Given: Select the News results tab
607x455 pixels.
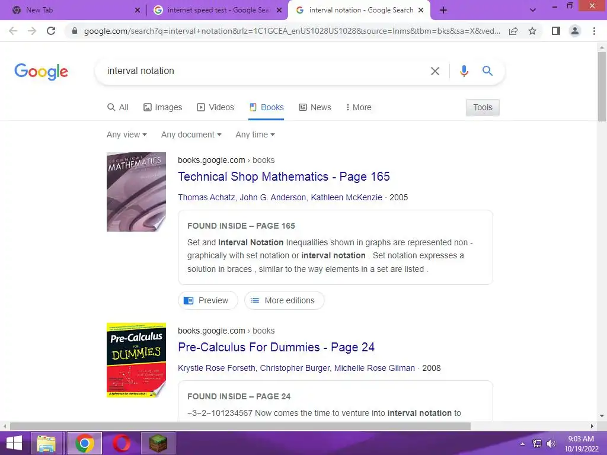Looking at the screenshot, I should click(315, 107).
